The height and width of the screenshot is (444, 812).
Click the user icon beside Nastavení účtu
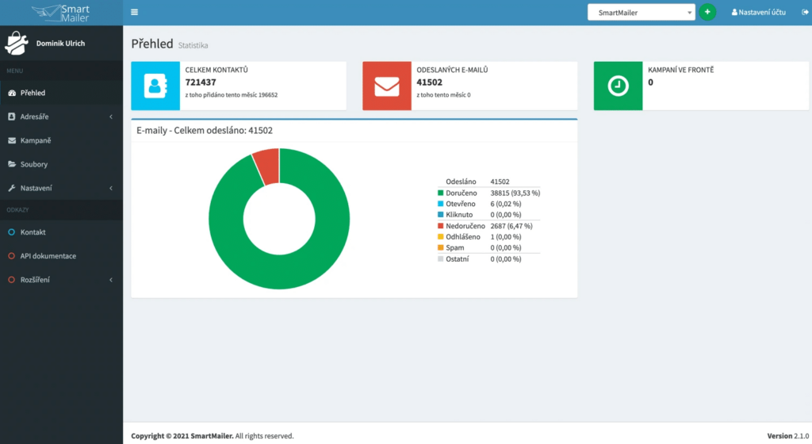(733, 12)
